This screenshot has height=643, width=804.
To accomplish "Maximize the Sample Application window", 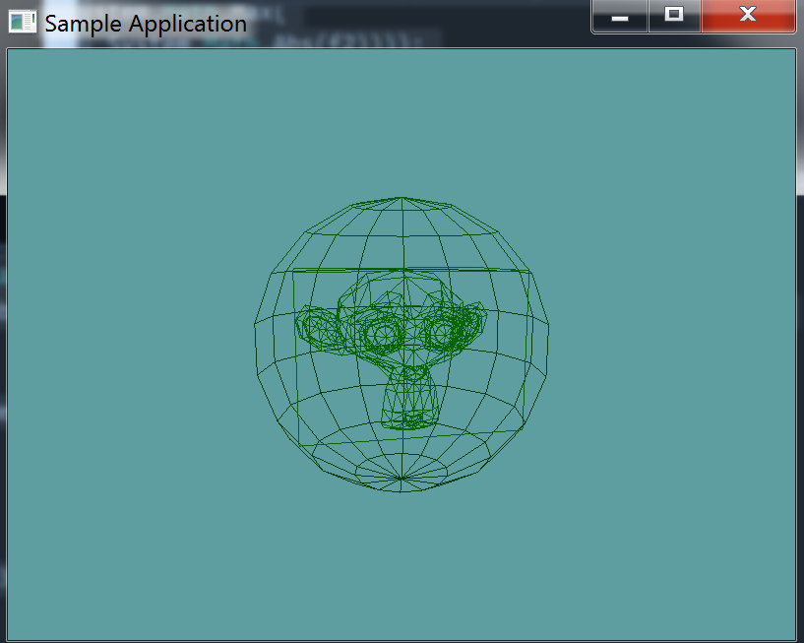I will (674, 16).
